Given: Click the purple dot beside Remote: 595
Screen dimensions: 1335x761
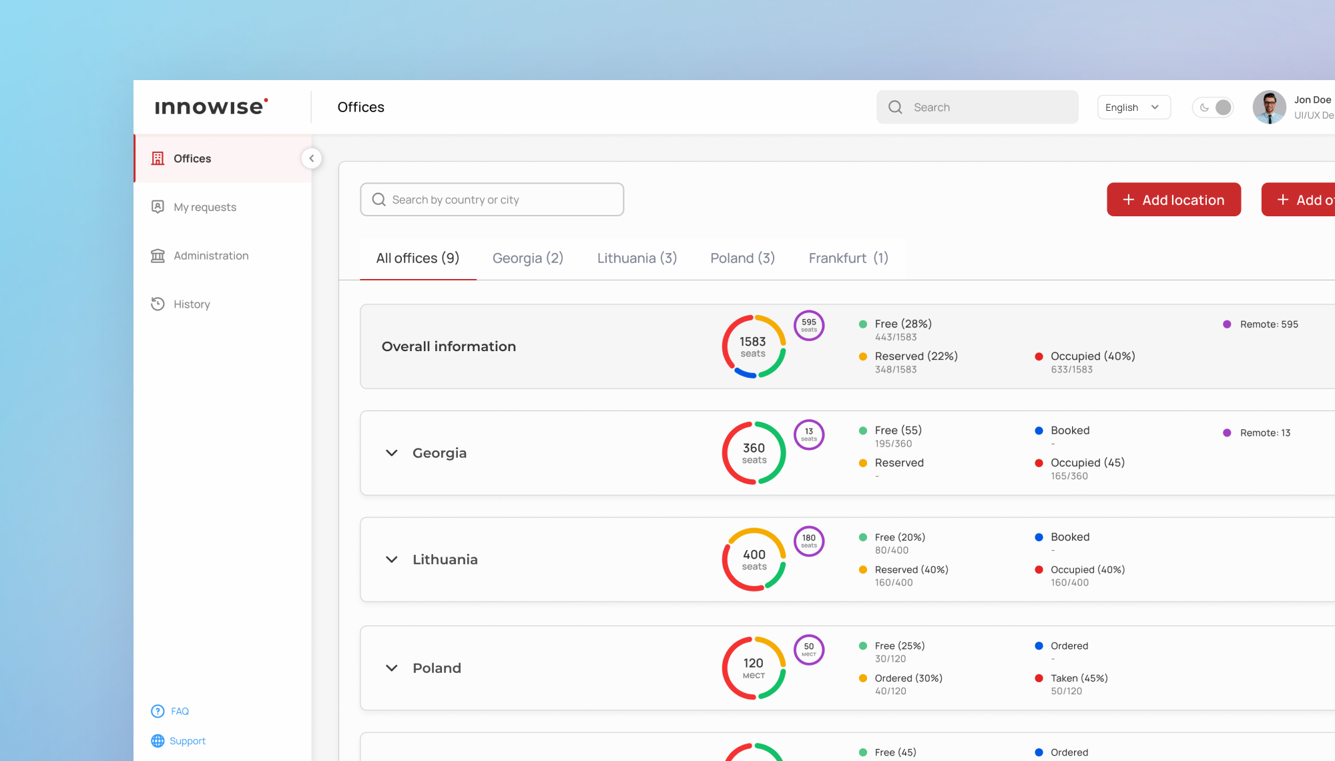Looking at the screenshot, I should [x=1227, y=324].
